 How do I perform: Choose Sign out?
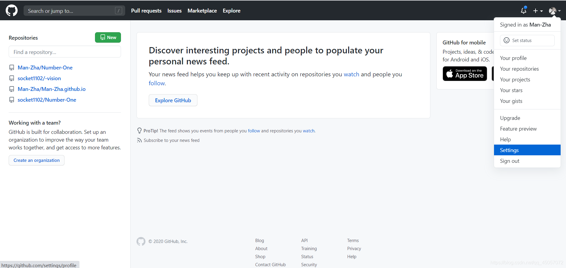pos(527,161)
